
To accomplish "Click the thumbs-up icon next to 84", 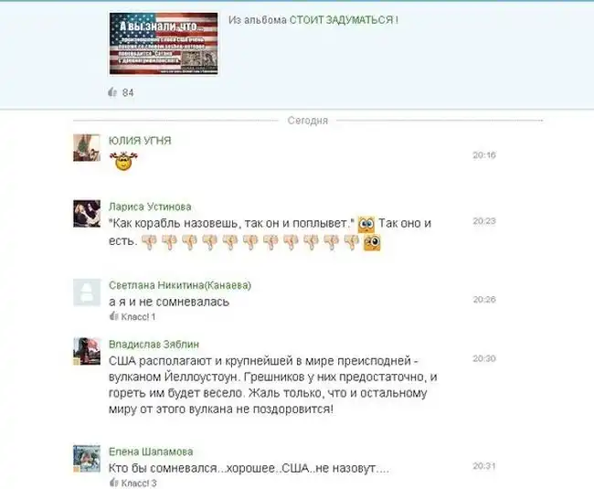I will click(112, 92).
